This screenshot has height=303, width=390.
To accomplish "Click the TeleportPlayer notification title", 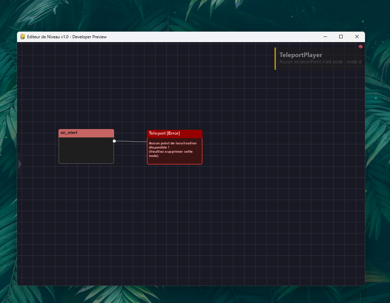I will tap(301, 55).
